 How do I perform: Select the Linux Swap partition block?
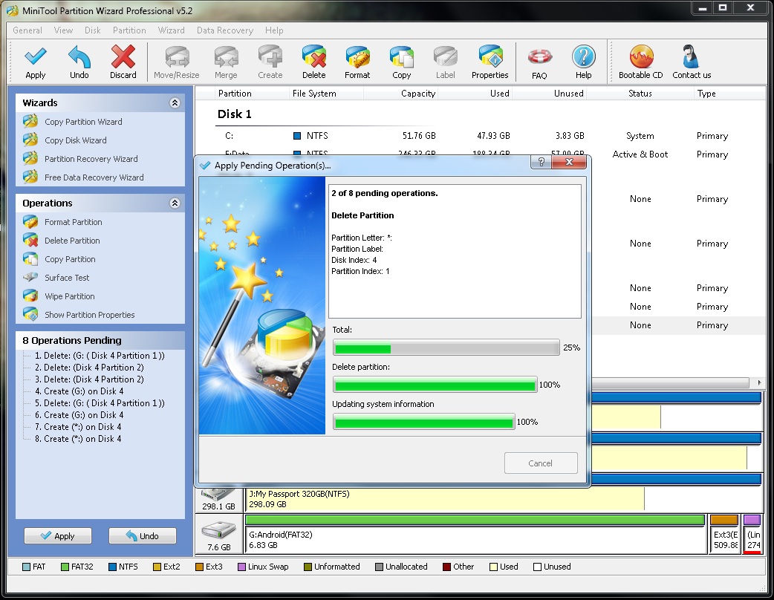(x=752, y=534)
